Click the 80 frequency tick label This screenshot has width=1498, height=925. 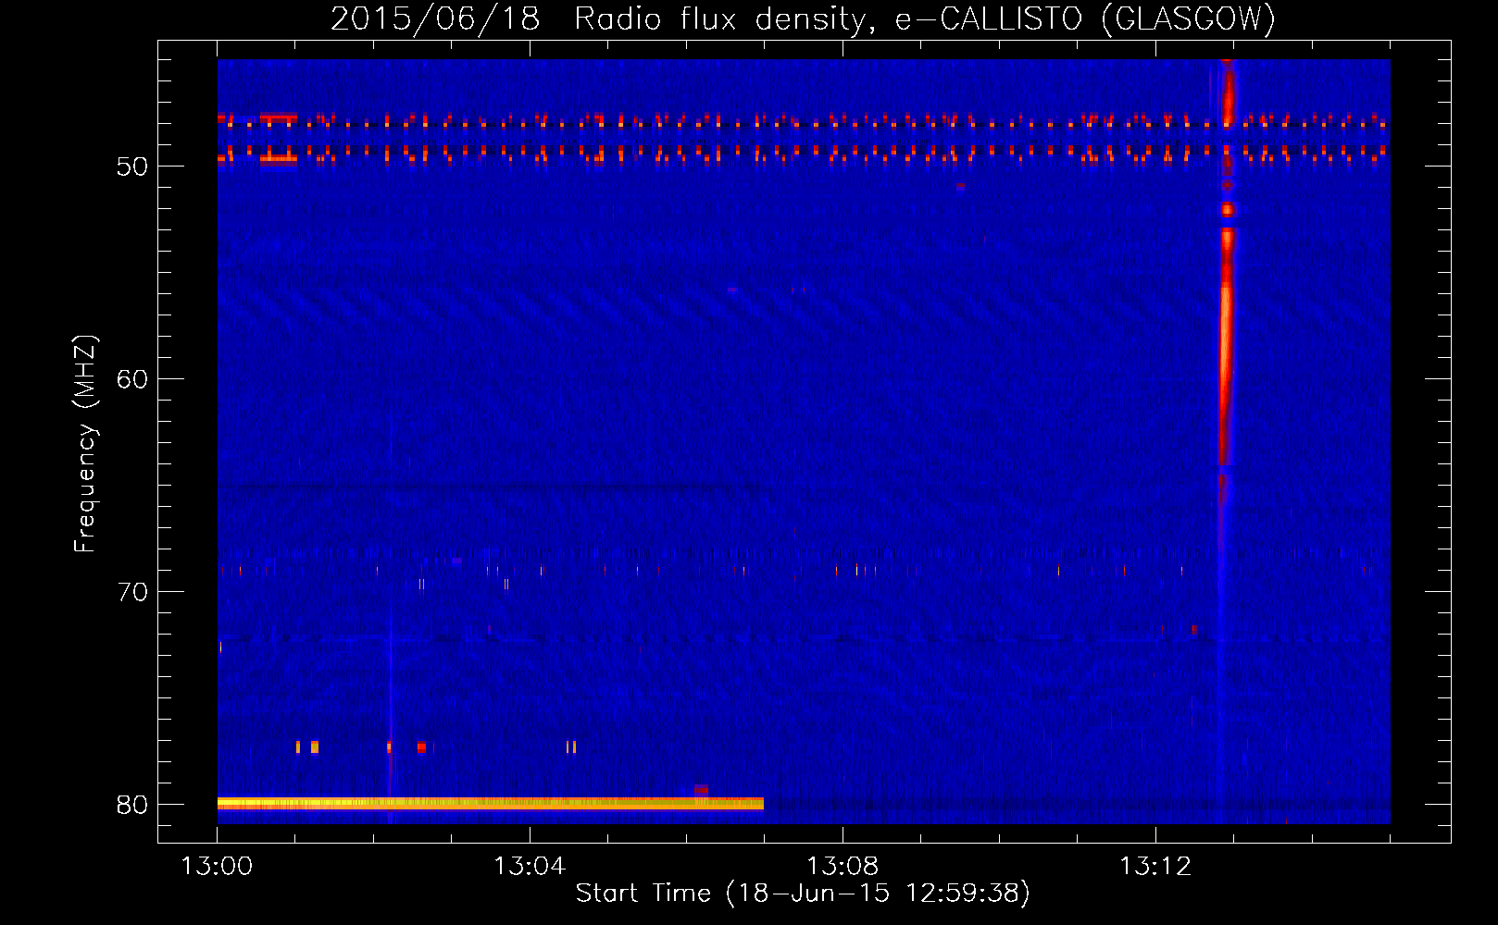pyautogui.click(x=132, y=805)
